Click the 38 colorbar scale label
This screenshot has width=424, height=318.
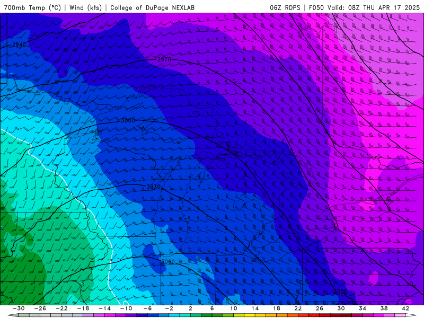(x=384, y=308)
